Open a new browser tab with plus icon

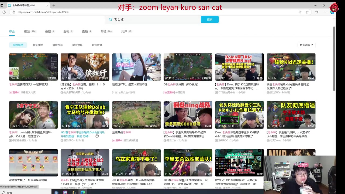point(54,5)
